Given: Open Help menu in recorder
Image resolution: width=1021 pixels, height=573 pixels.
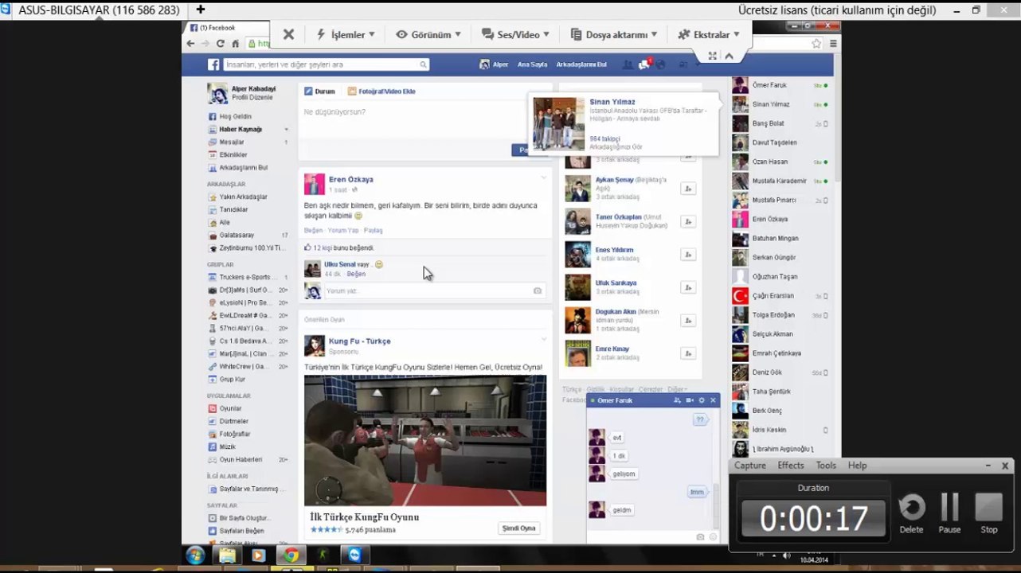Looking at the screenshot, I should [857, 466].
